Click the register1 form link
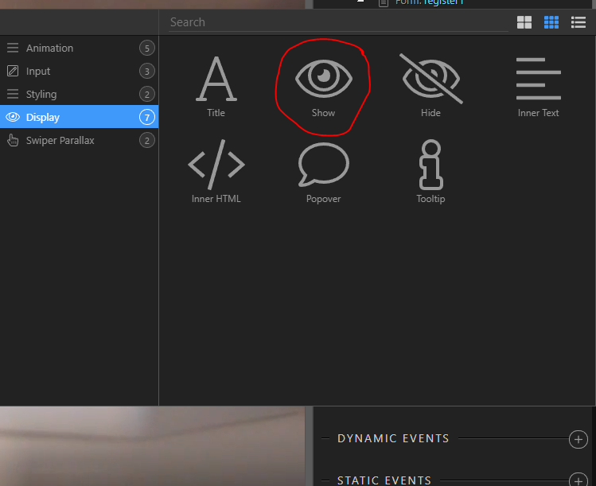The image size is (596, 486). click(x=443, y=2)
